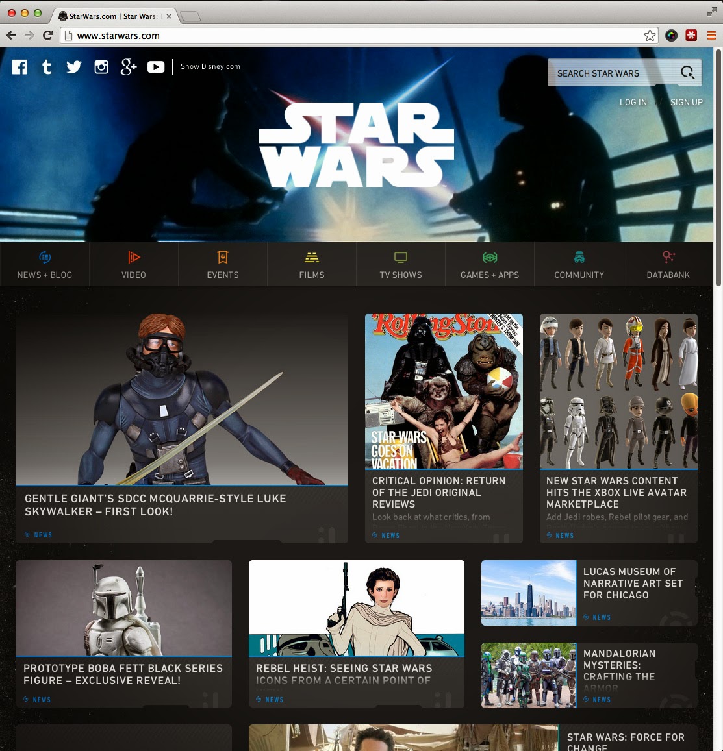Open the Google Plus icon

[129, 67]
